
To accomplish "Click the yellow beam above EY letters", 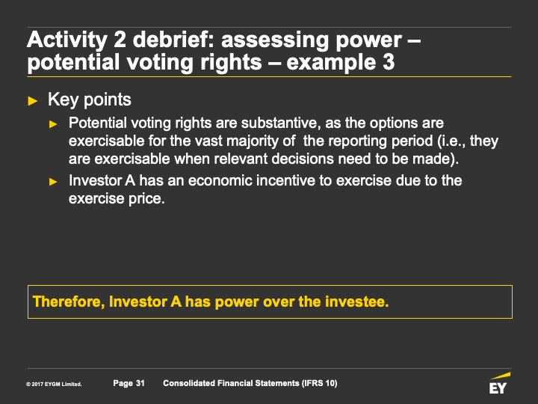I will tap(501, 376).
